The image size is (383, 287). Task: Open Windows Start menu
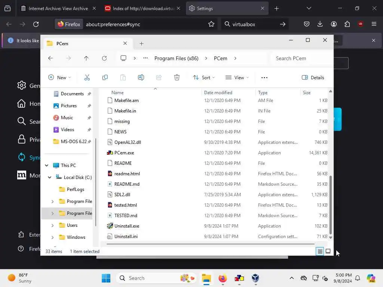point(106,278)
